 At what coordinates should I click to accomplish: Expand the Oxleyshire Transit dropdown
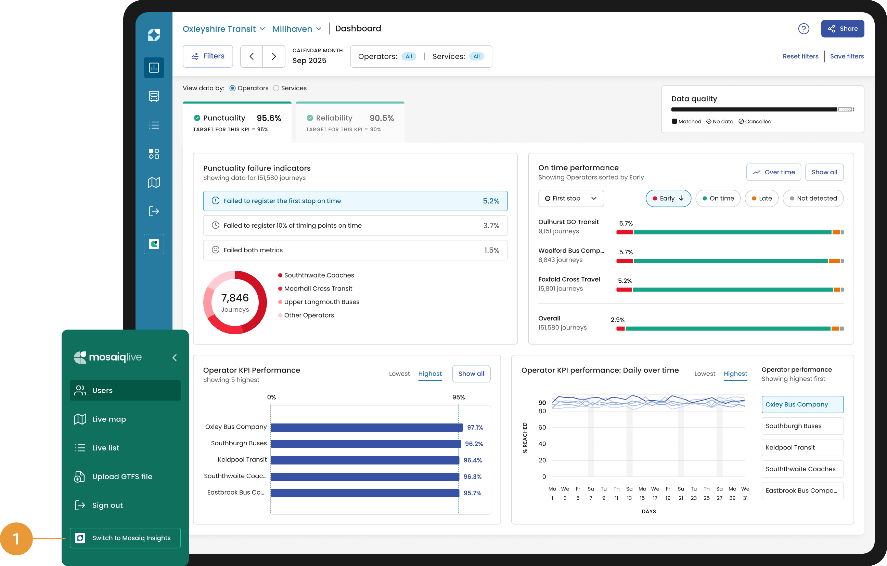coord(223,29)
